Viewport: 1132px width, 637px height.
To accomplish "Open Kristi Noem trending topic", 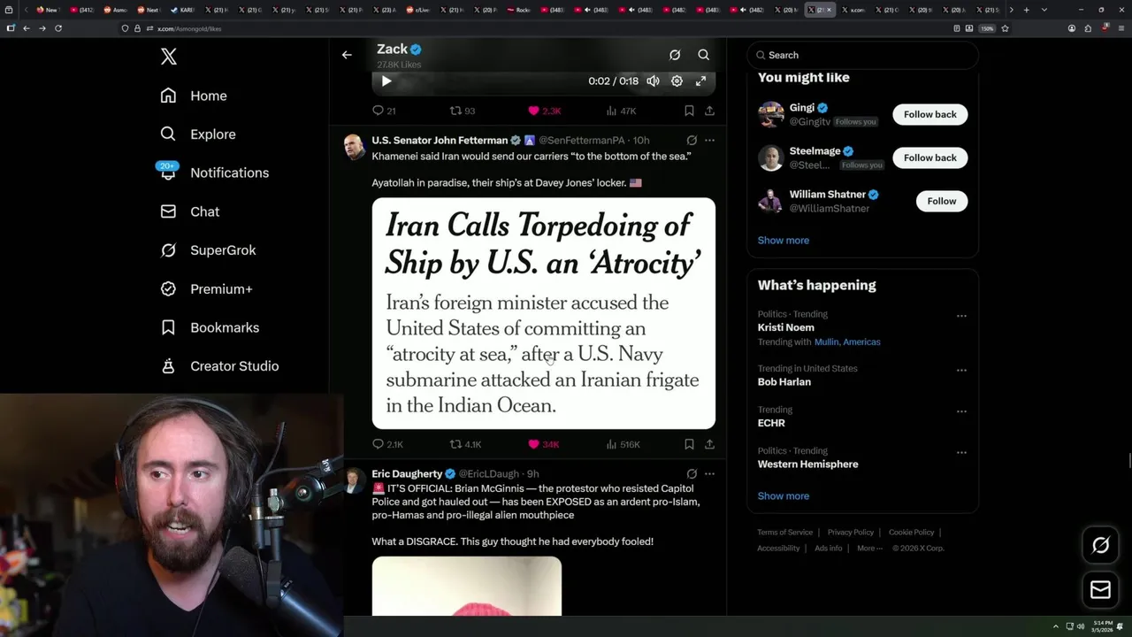I will [786, 327].
